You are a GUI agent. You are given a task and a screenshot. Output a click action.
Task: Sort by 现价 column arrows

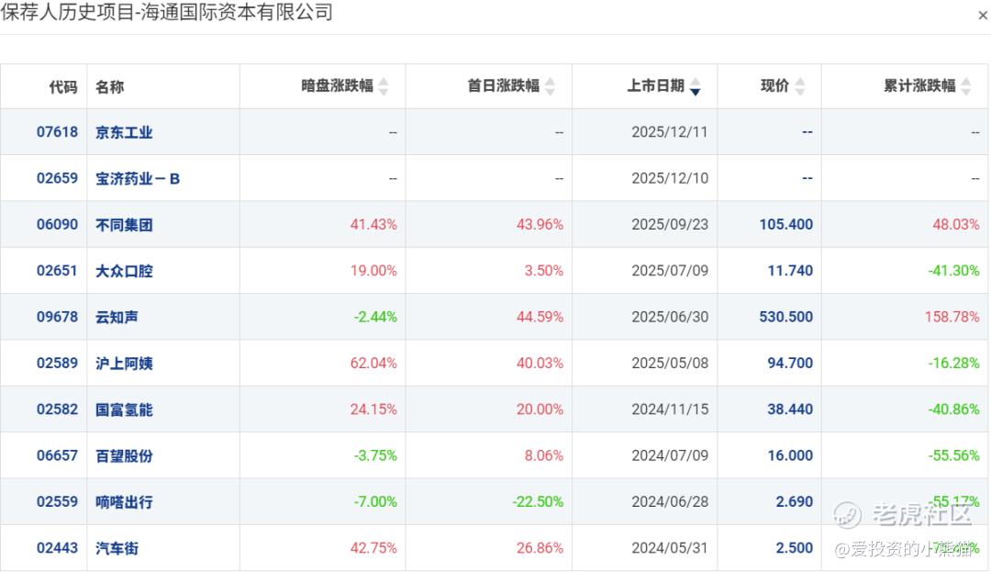click(x=800, y=86)
